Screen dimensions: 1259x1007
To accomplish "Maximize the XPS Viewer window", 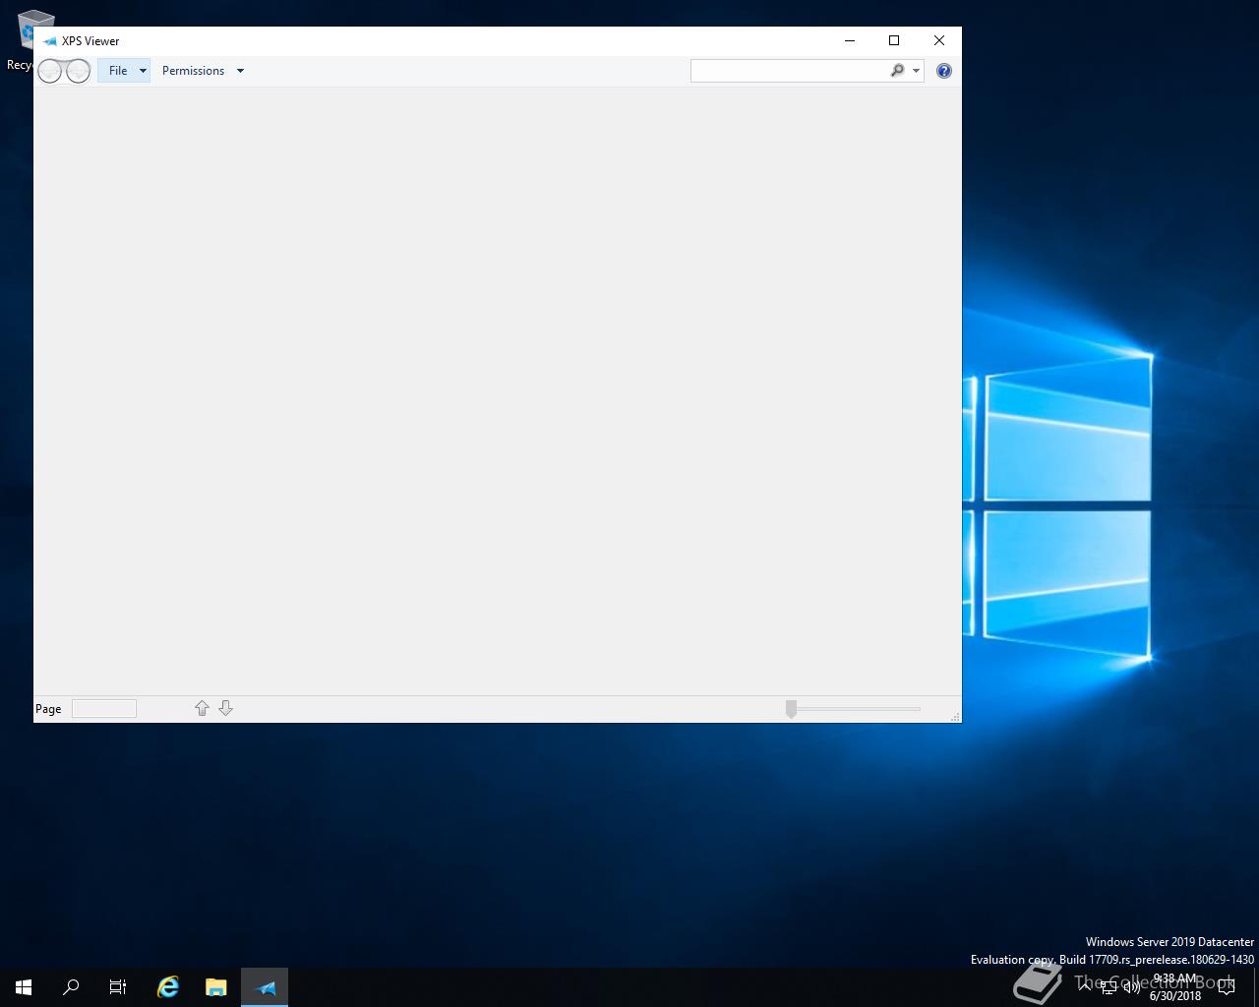I will [x=894, y=40].
